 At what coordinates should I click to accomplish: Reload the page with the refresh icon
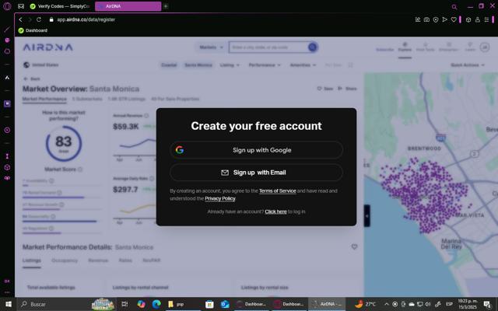pos(39,19)
